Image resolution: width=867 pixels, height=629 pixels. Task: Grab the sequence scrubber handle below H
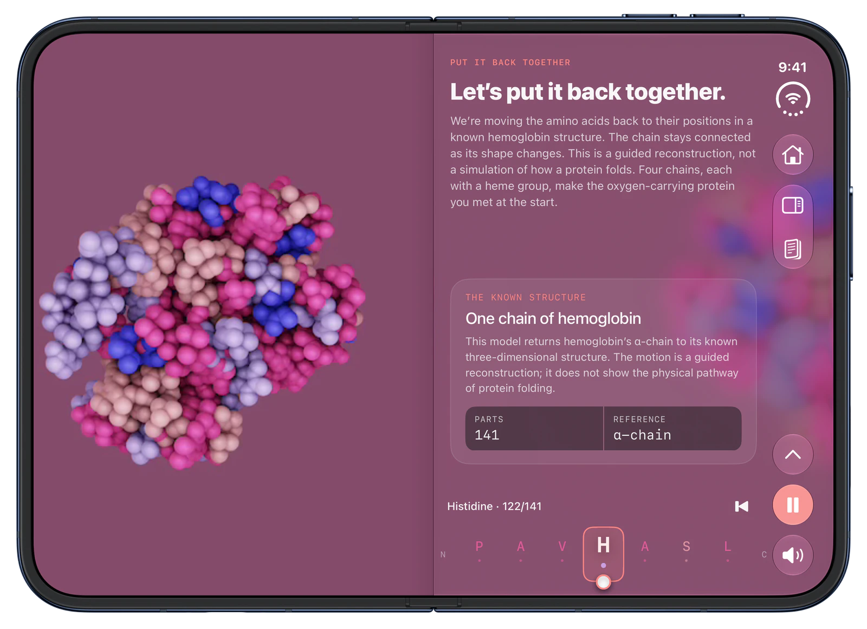pos(603,582)
